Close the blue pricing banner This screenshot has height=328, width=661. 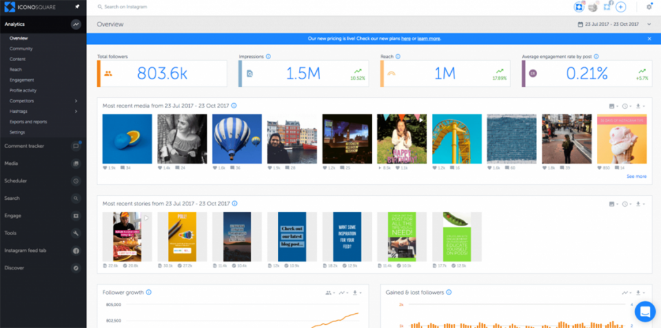(649, 38)
